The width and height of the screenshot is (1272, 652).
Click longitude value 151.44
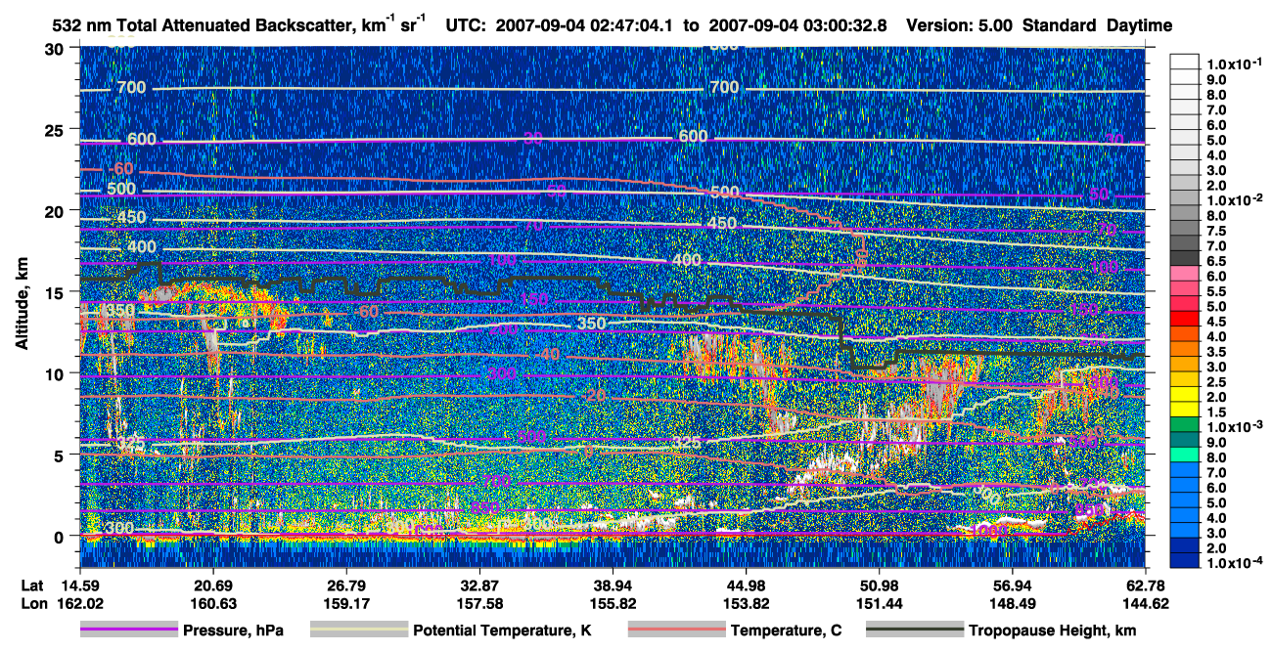(x=879, y=603)
